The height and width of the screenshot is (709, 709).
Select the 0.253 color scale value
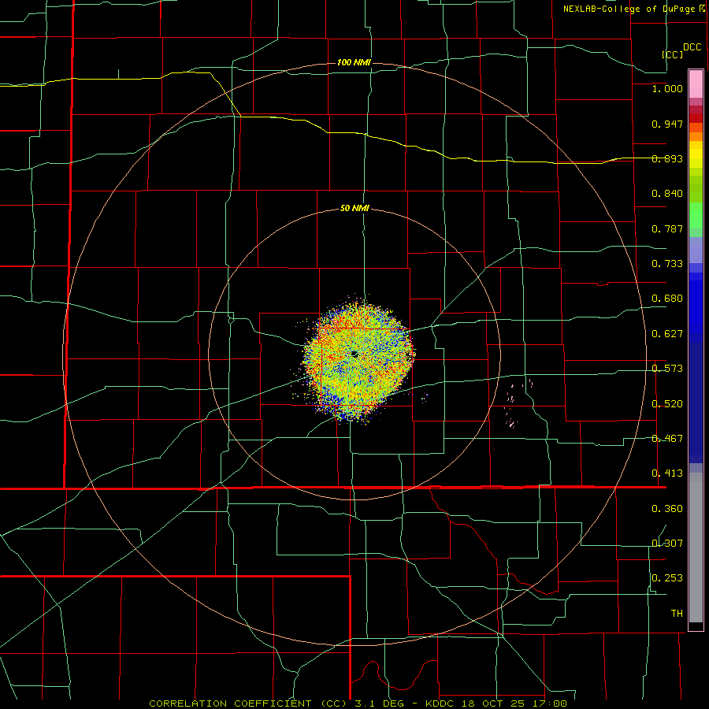click(x=667, y=578)
